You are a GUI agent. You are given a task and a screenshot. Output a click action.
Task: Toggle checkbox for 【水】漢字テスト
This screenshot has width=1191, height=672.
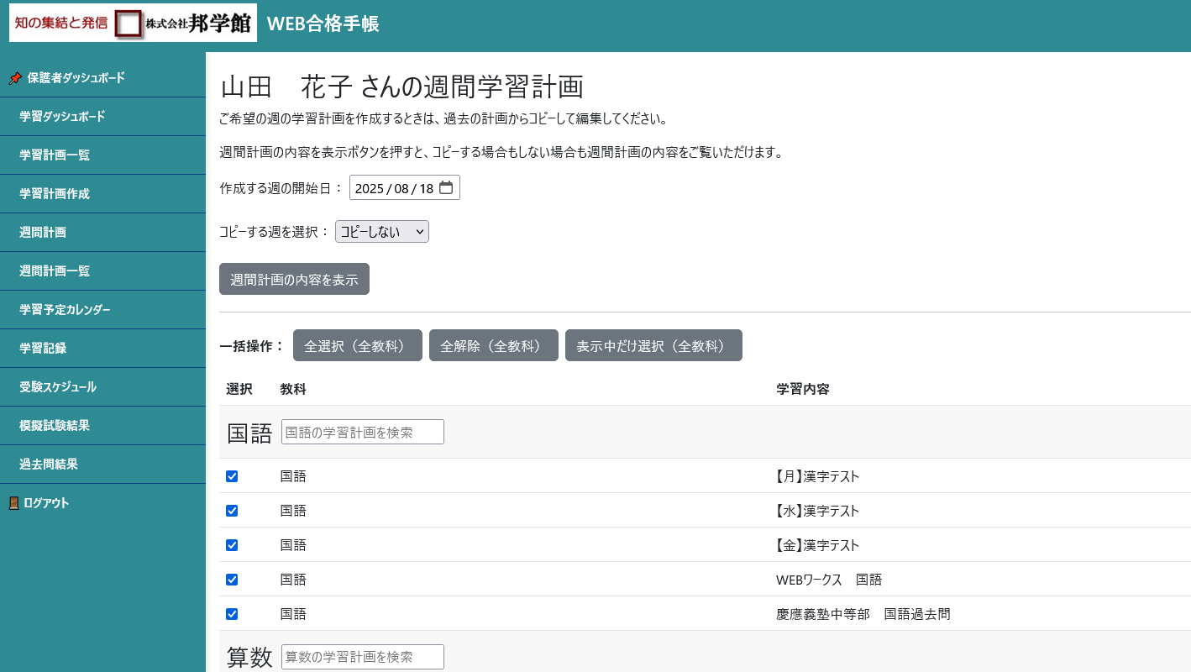coord(232,511)
